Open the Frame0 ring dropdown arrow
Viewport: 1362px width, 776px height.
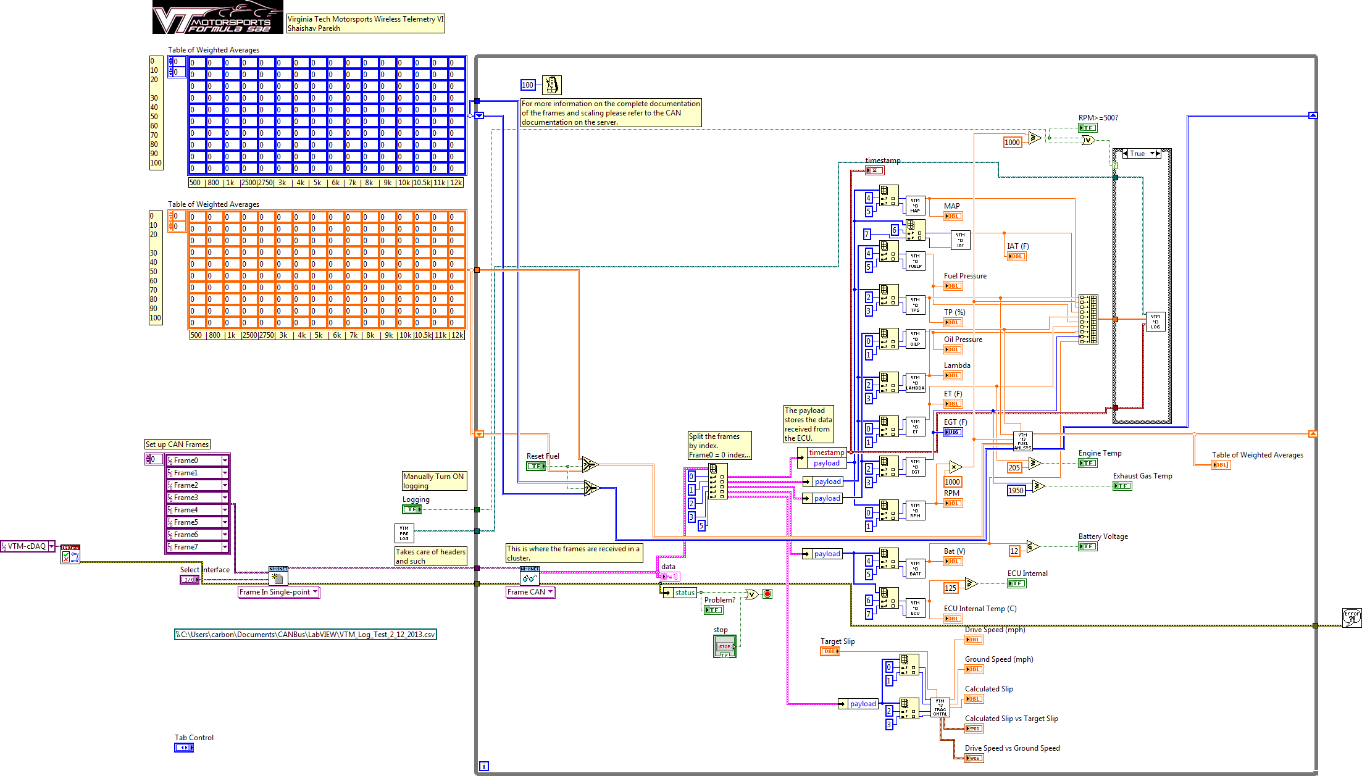(225, 461)
